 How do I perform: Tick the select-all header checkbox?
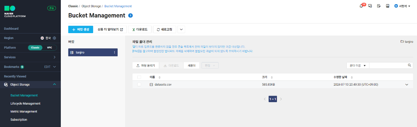pyautogui.click(x=139, y=77)
